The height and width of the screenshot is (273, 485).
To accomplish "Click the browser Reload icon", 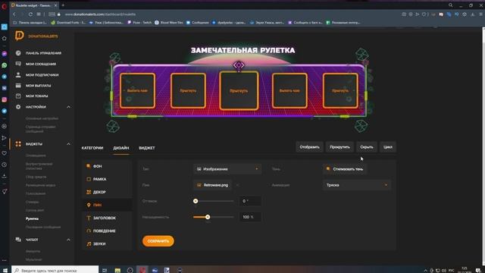I will [x=30, y=14].
